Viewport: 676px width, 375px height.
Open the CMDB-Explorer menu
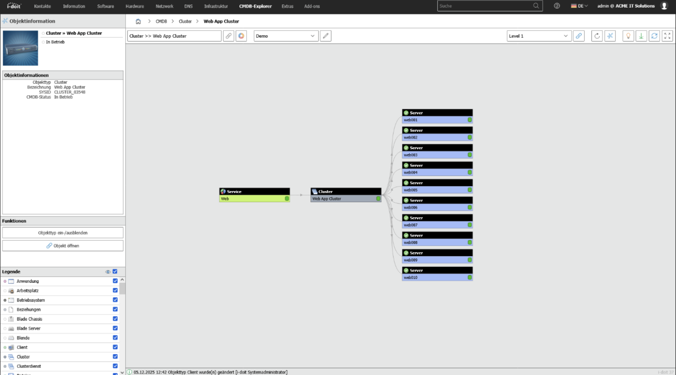[x=255, y=6]
